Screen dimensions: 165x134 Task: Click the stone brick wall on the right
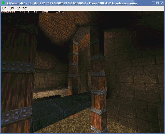[137, 82]
